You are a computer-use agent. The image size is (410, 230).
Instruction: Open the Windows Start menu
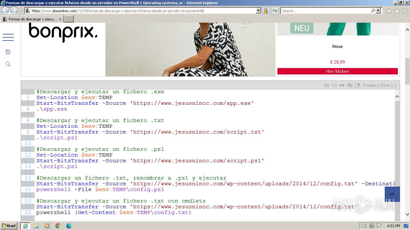9,226
